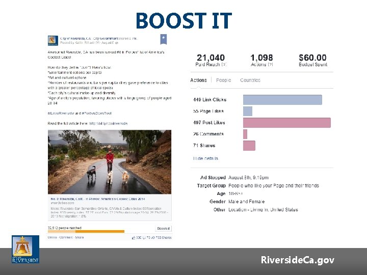Viewport: 367px width, 275px height.
Task: Click the 71 Shares label
Action: point(204,146)
